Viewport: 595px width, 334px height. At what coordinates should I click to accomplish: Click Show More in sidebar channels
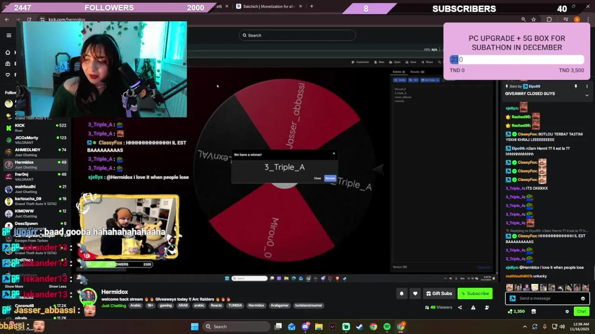[14, 286]
